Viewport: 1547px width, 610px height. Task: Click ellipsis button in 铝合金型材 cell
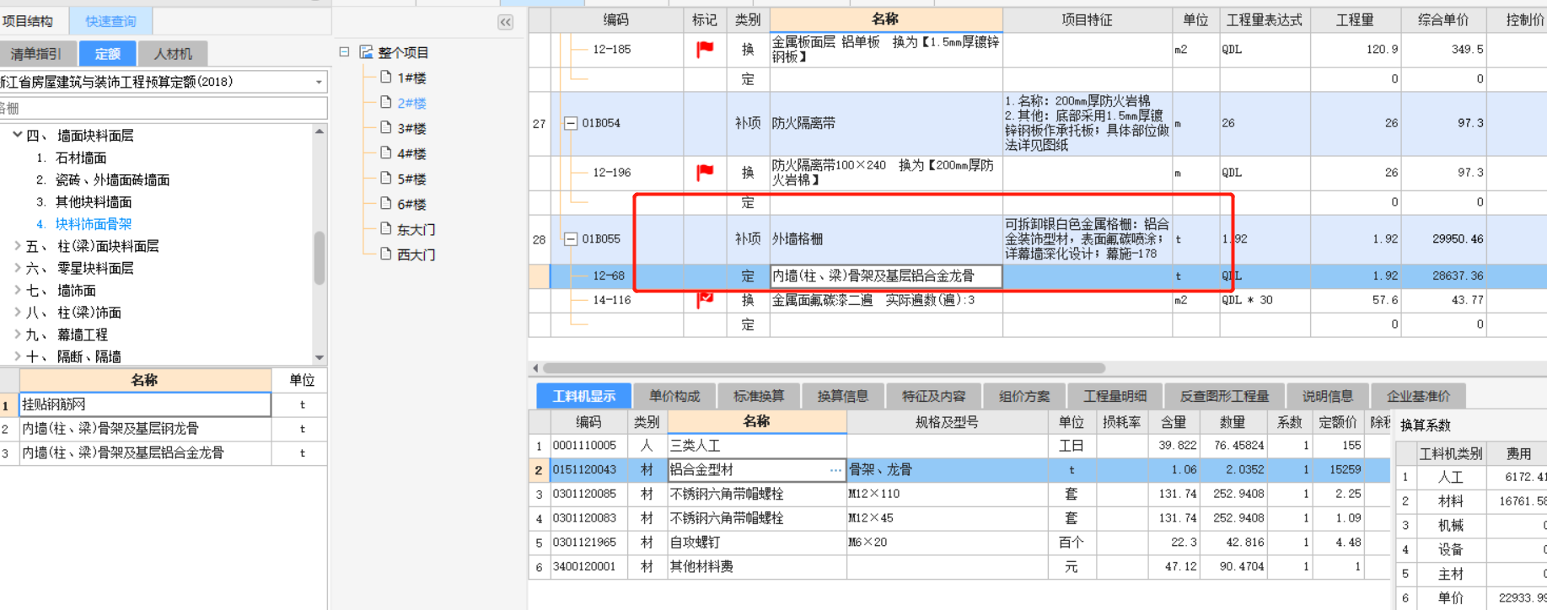coord(835,470)
